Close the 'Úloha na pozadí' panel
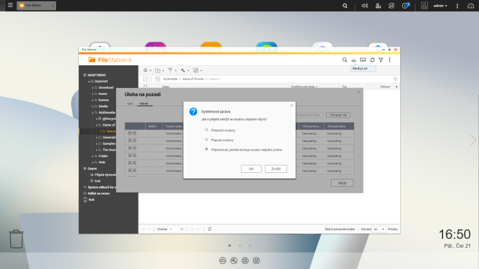 point(359,92)
